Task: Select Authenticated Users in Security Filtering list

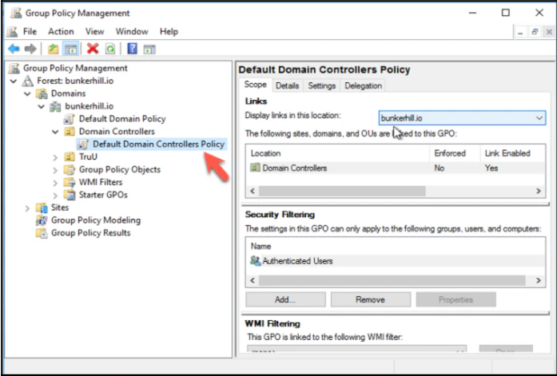Action: 298,261
